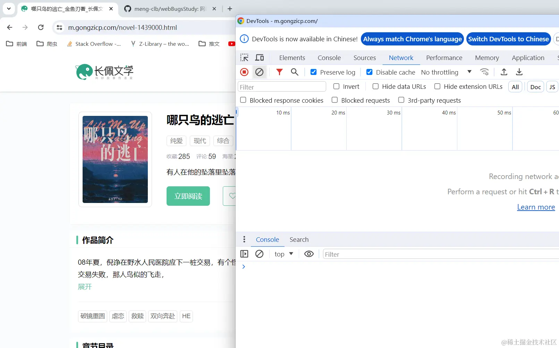559x348 pixels.
Task: Switch to the Performance tab
Action: [444, 58]
